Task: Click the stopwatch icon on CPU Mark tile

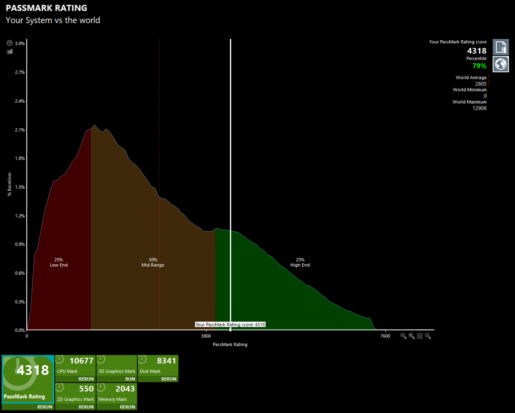Action: [x=60, y=359]
